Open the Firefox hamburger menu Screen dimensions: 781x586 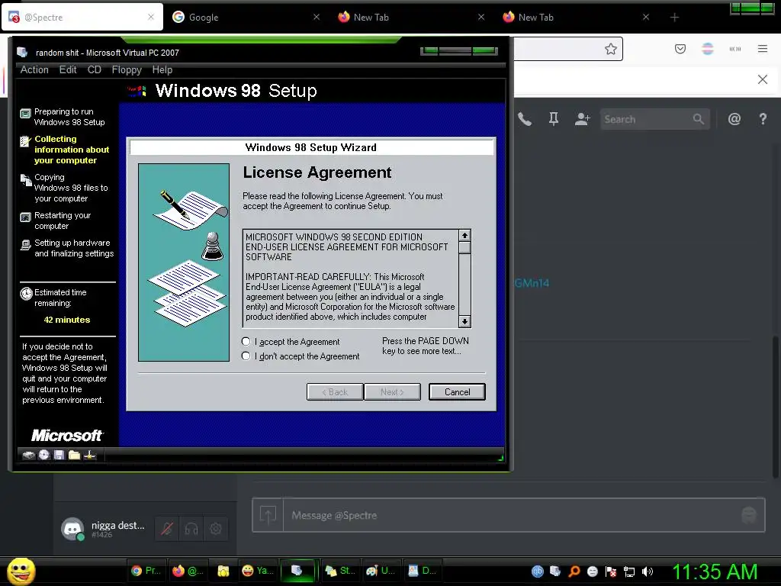click(763, 49)
